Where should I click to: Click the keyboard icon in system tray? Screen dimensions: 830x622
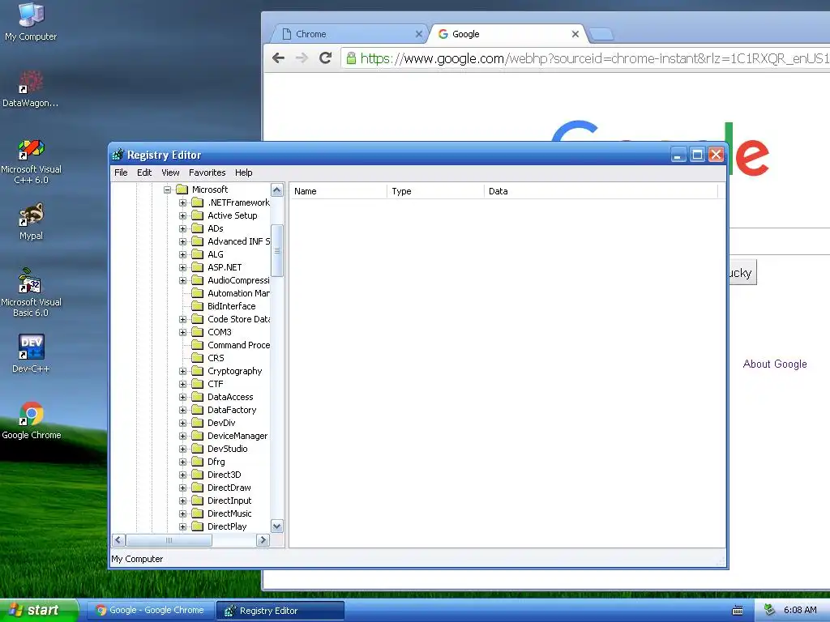[x=738, y=611]
